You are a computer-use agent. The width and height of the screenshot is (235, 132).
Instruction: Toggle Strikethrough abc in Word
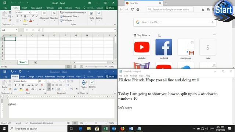tap(29, 85)
